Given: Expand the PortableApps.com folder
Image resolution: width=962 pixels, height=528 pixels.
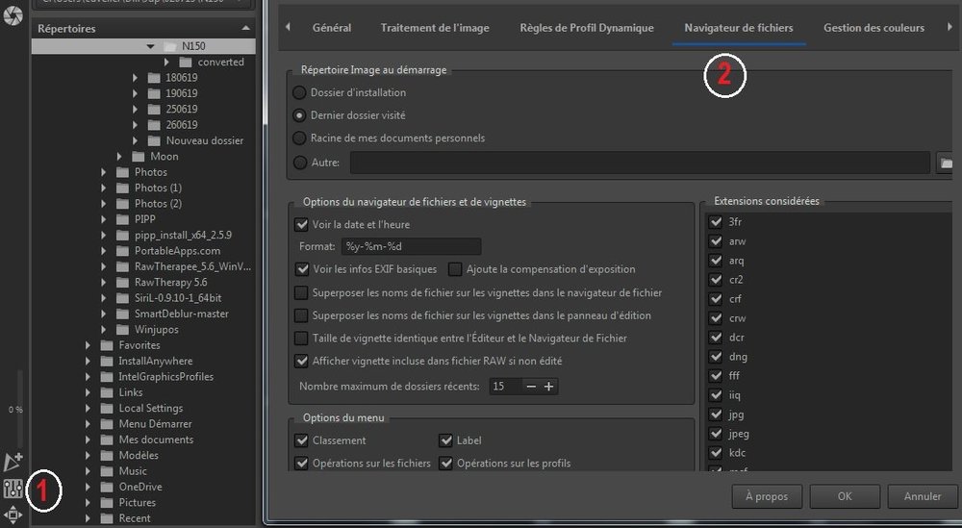Looking at the screenshot, I should pyautogui.click(x=104, y=251).
